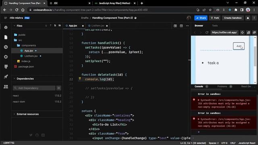Click JavaScript React language mode in status bar
This screenshot has height=145, width=258.
[x=247, y=143]
